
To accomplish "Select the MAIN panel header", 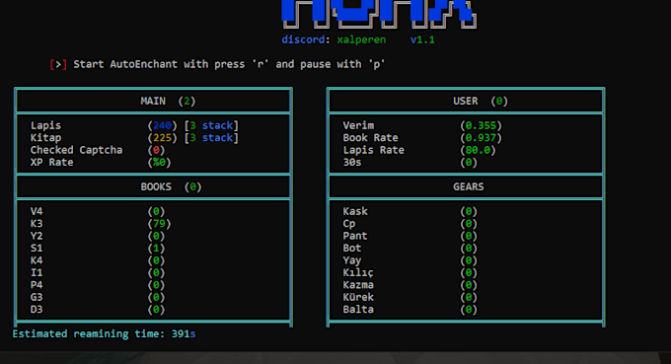I will [x=168, y=101].
